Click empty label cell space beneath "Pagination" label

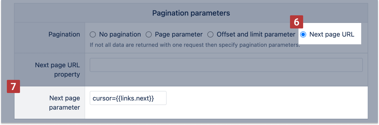coord(49,46)
